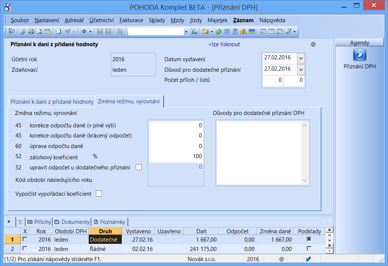Click the calculator icon left of the coins
The height and width of the screenshot is (266, 388).
pos(235,32)
